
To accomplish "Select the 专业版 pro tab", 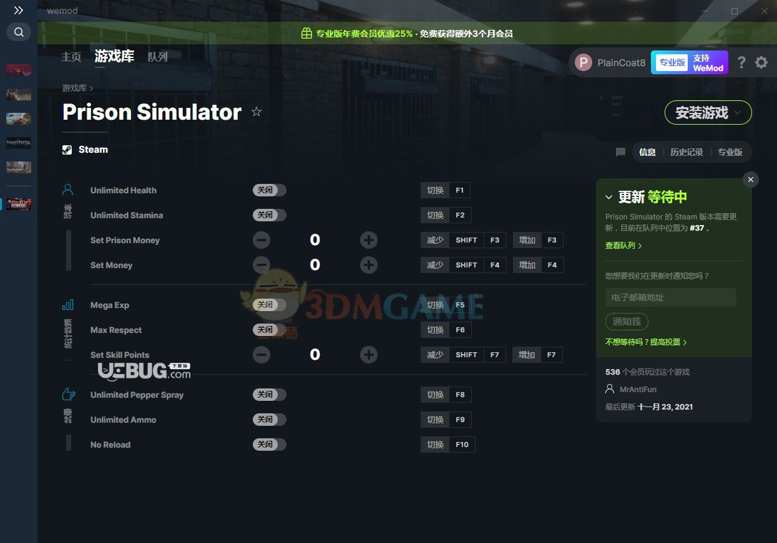I will tap(730, 152).
